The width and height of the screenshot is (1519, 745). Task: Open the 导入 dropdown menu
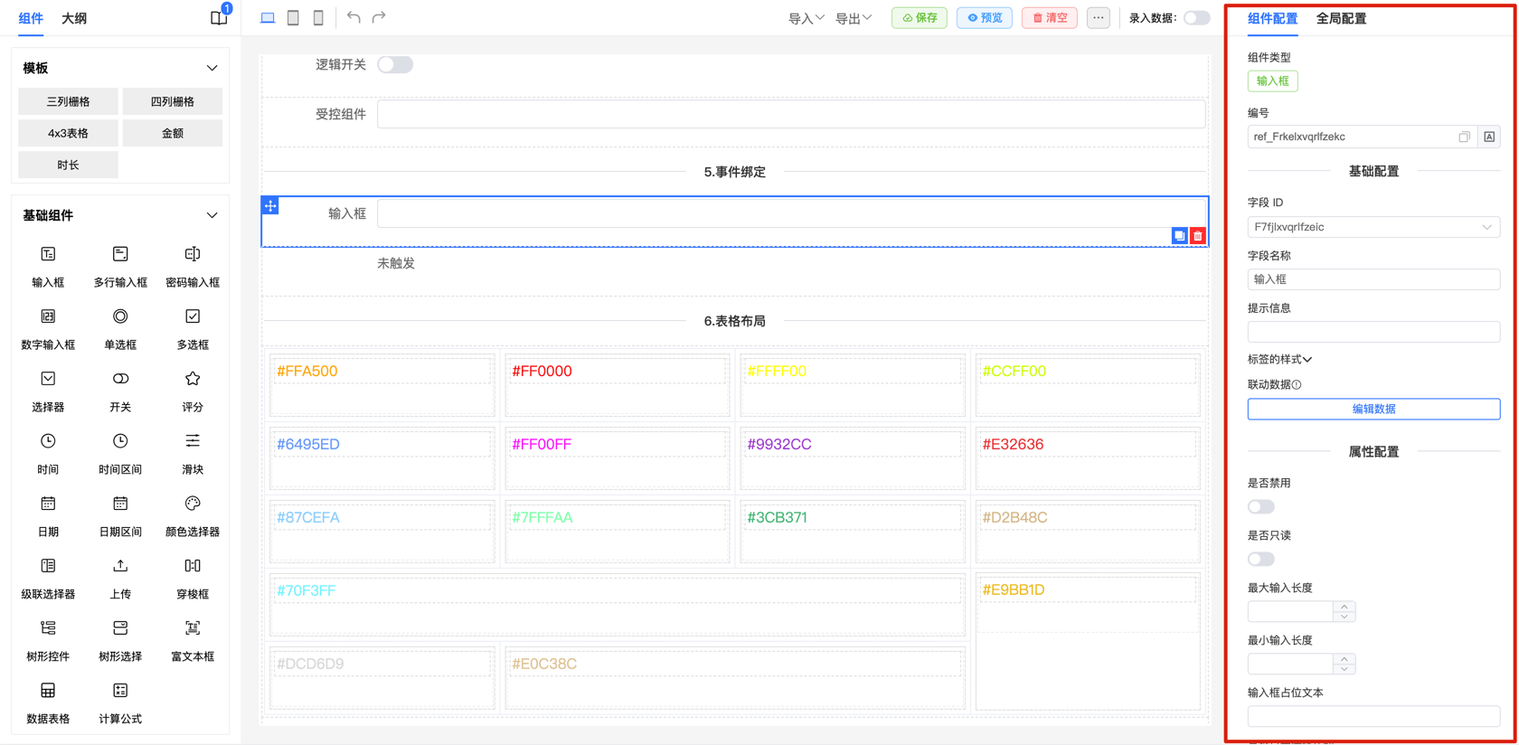807,18
